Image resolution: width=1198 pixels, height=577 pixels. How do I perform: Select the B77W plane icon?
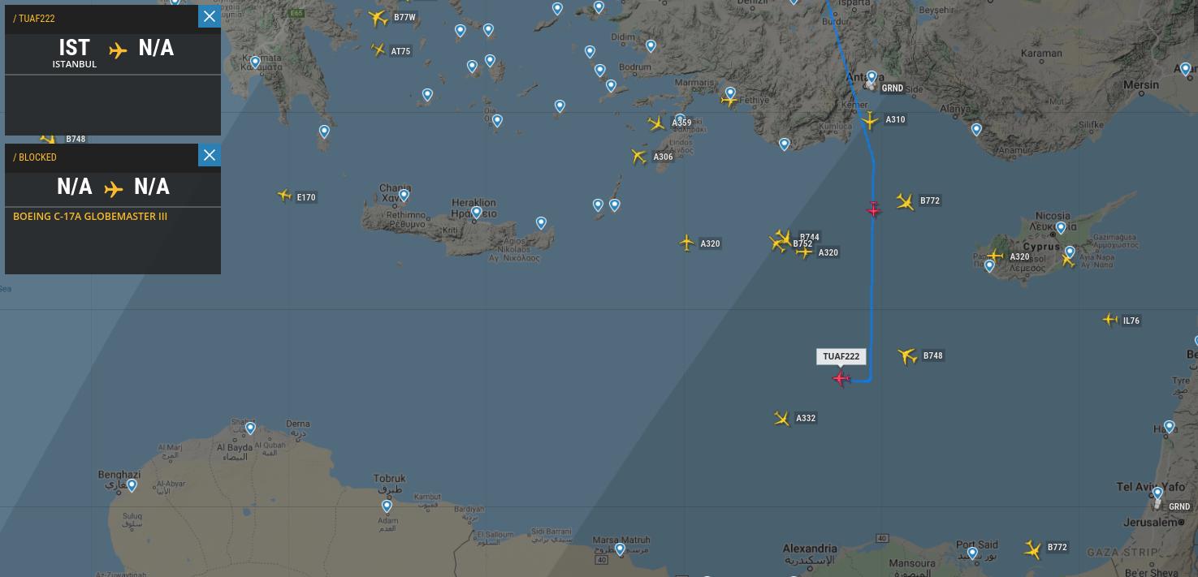click(378, 17)
